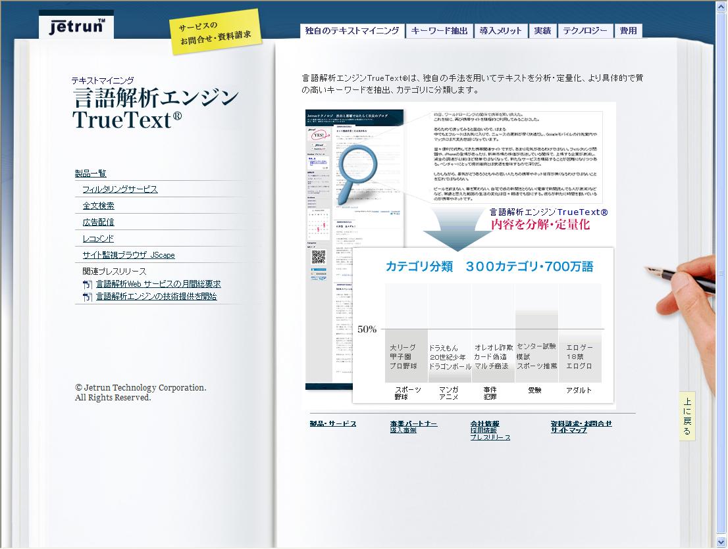
Task: Click document icon beside 言語解析エンジンの技術提供 link
Action: point(88,297)
